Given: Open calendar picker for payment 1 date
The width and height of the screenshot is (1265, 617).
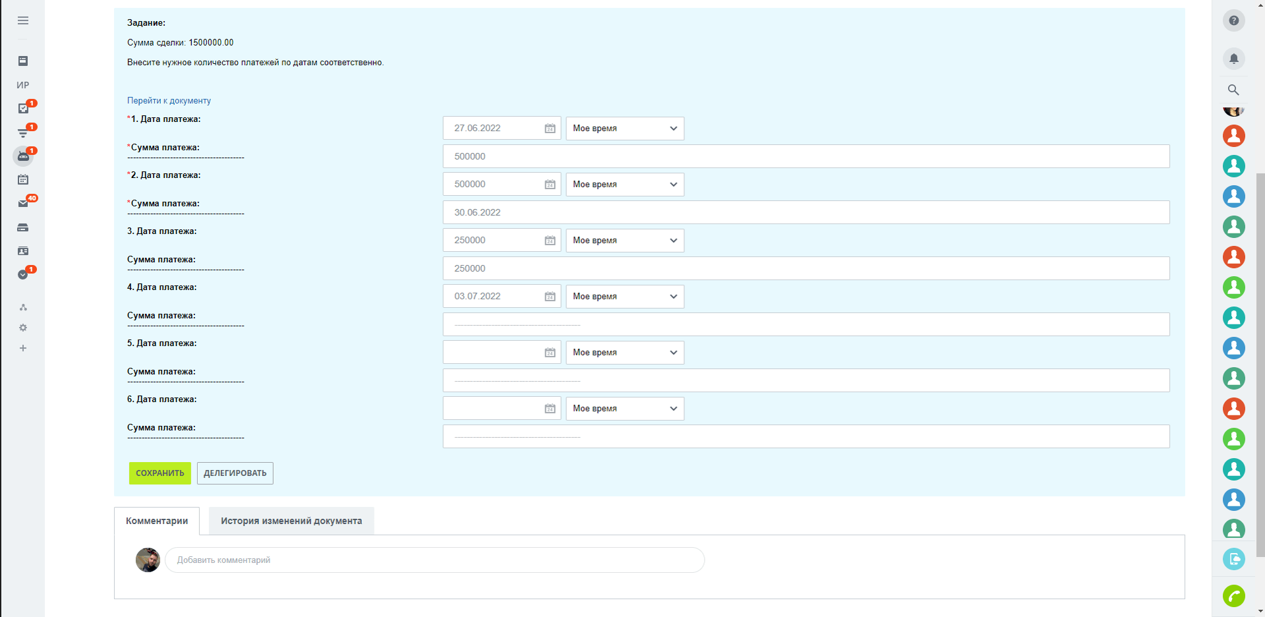Looking at the screenshot, I should click(550, 129).
